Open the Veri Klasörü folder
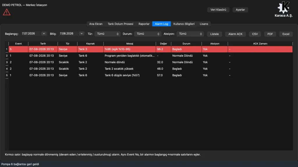 coord(218,10)
